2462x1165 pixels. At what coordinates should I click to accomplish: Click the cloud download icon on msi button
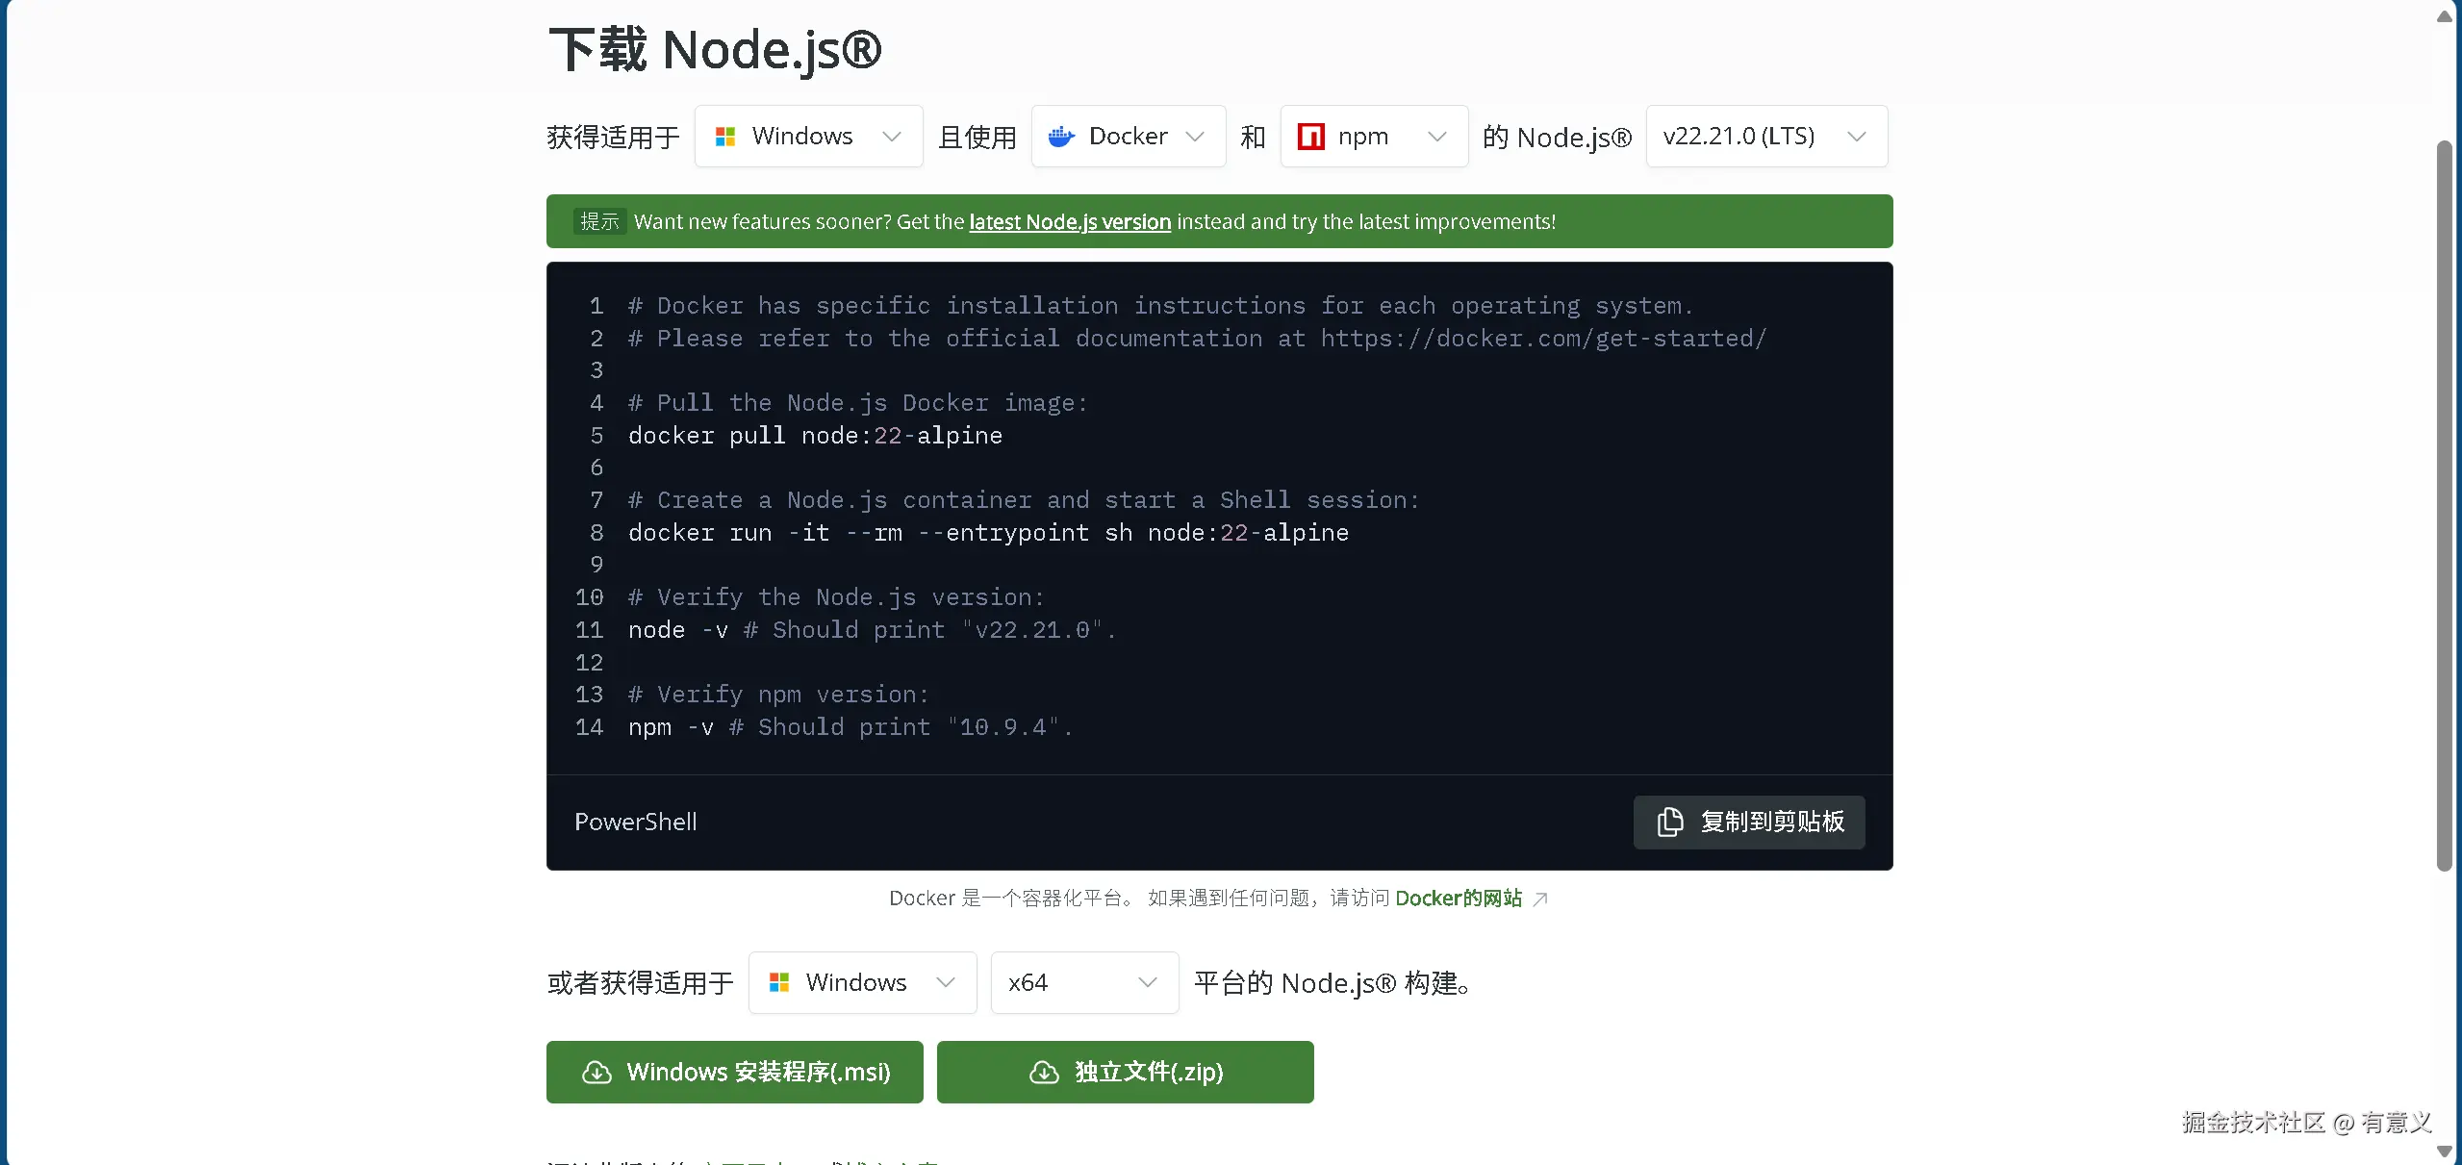point(596,1072)
